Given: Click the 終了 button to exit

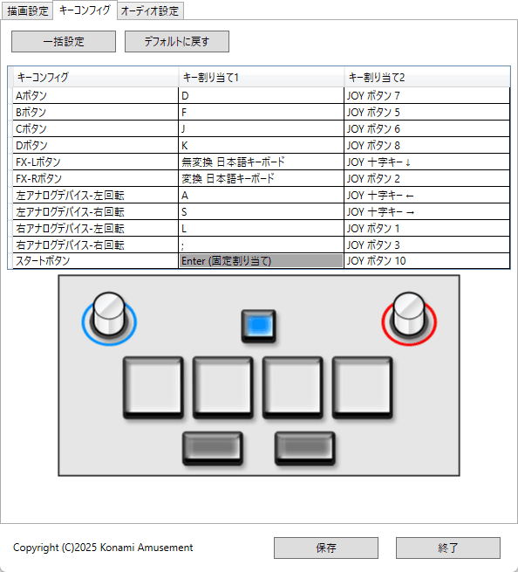Looking at the screenshot, I should (x=448, y=548).
